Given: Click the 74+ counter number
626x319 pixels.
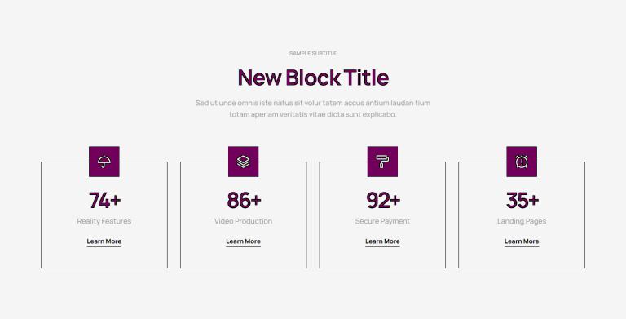Looking at the screenshot, I should pos(104,200).
